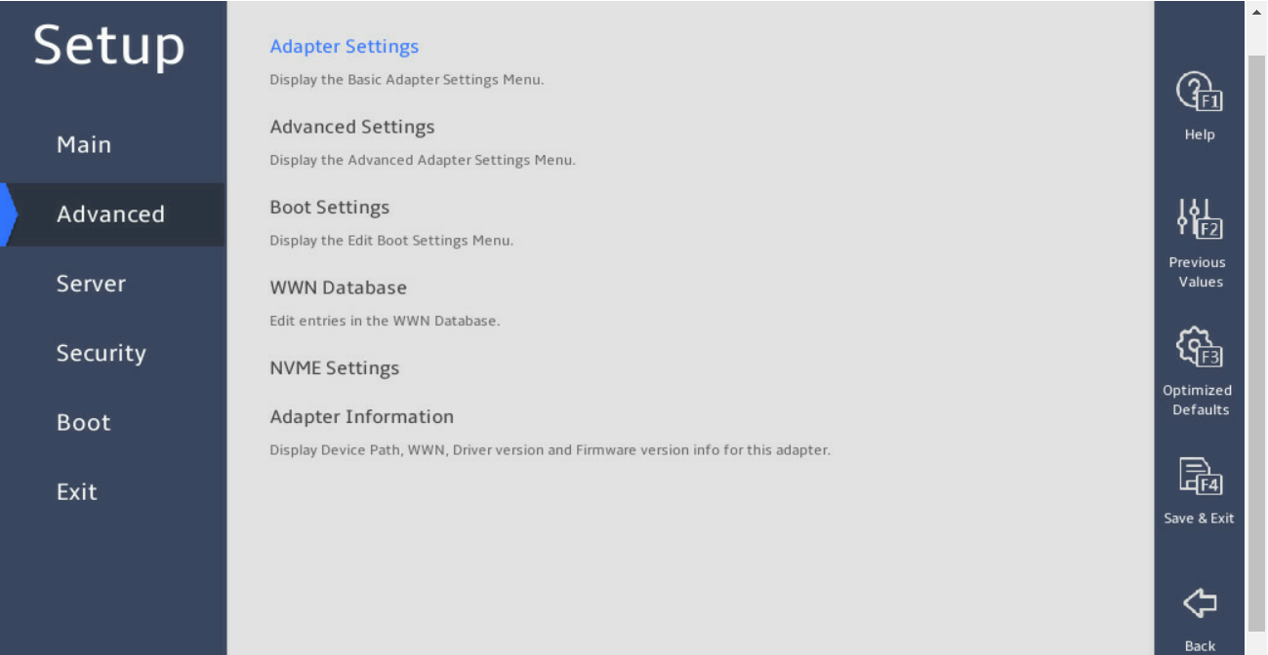Click the Back arrow icon

[x=1200, y=603]
